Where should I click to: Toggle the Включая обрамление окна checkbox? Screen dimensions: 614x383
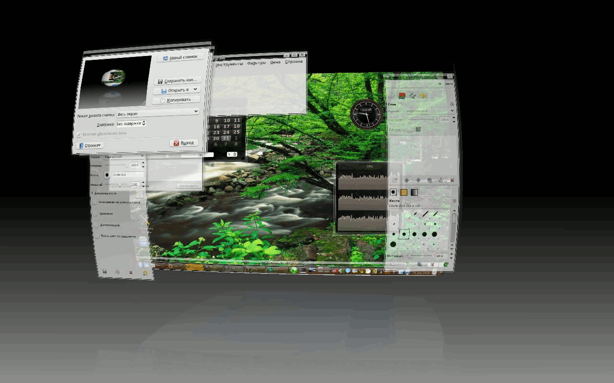(79, 135)
